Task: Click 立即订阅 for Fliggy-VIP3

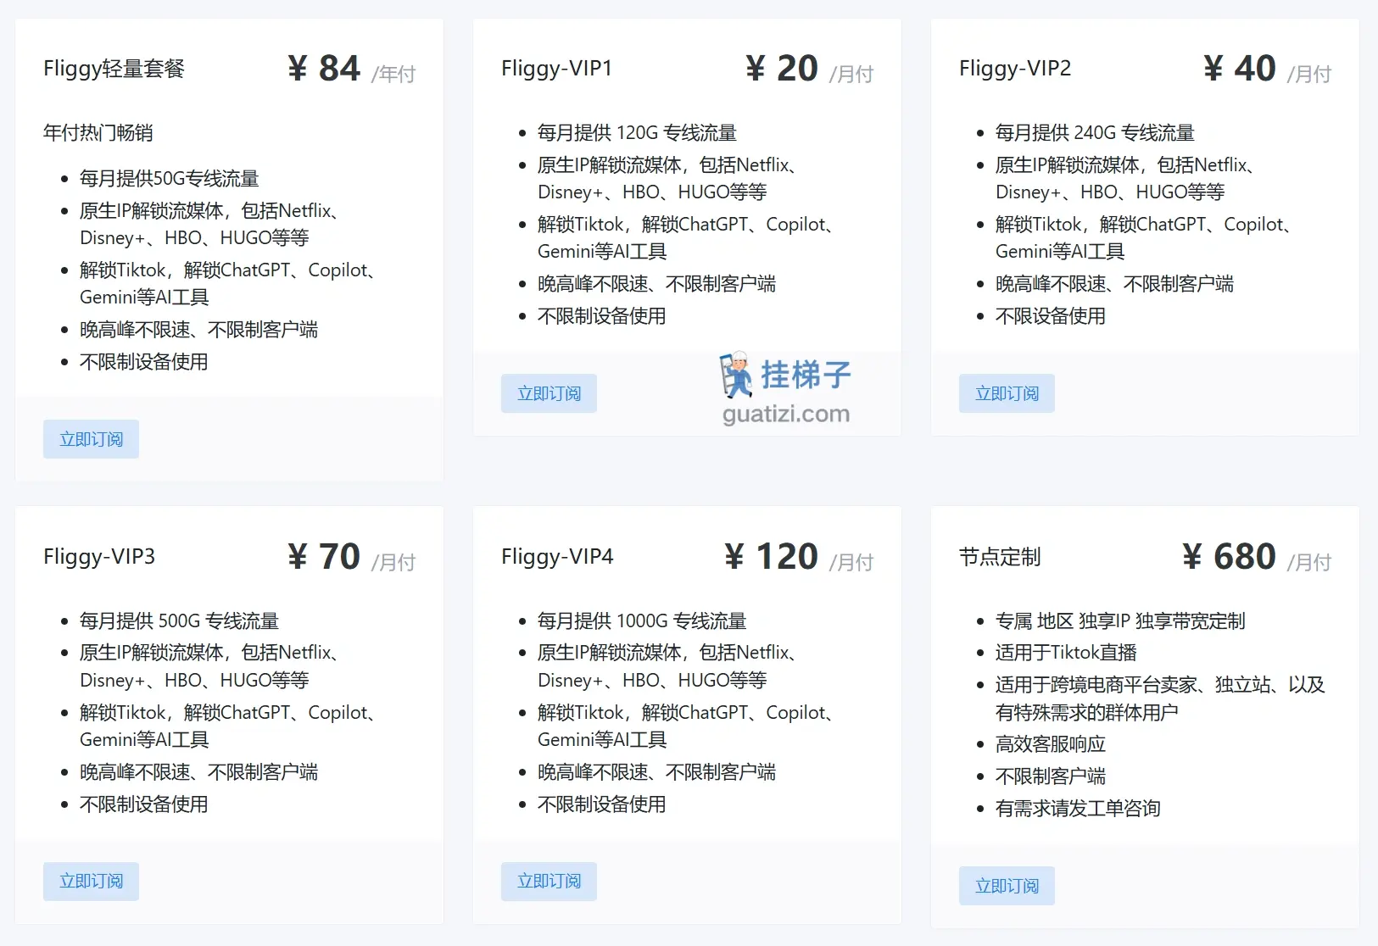Action: tap(91, 882)
